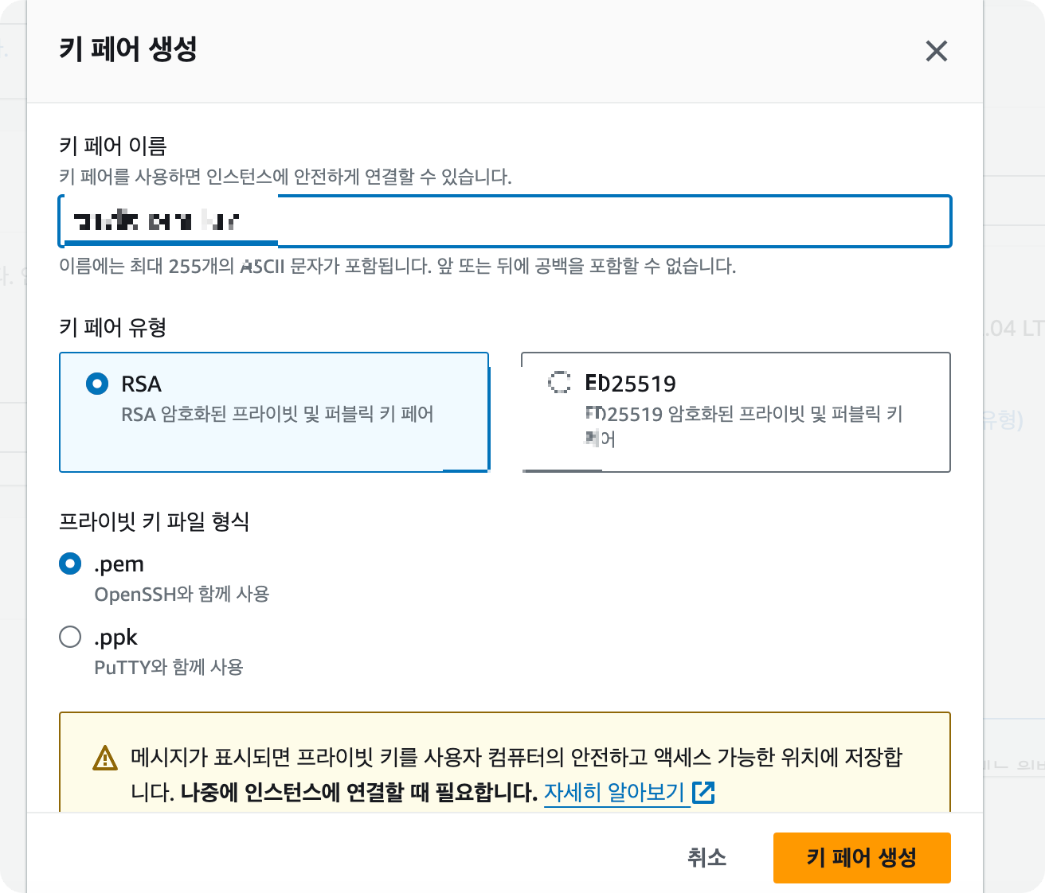Select the ED25519 key pair type radio button

click(x=560, y=382)
